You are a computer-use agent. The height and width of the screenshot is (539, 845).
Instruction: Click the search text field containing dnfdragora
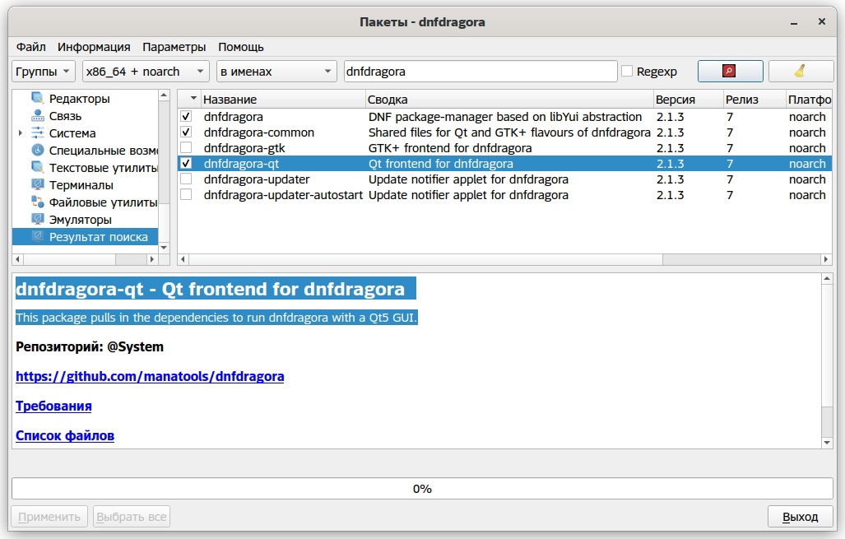click(481, 71)
